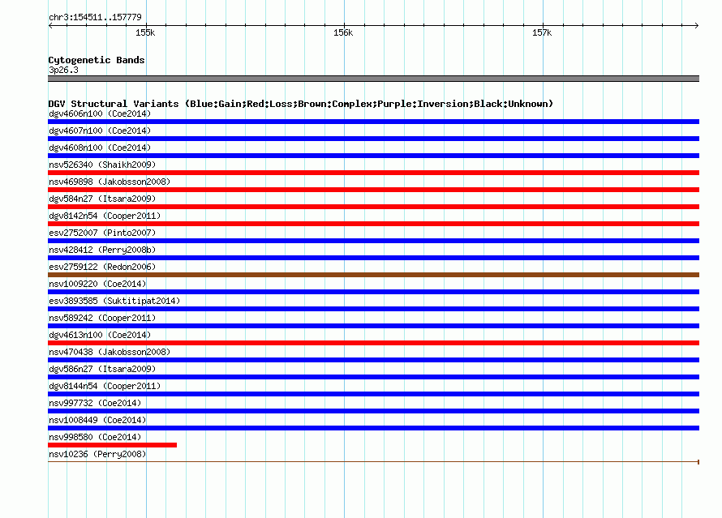
Task: Open variant label nsv470438 (Jakobsson2008)
Action: click(x=110, y=352)
